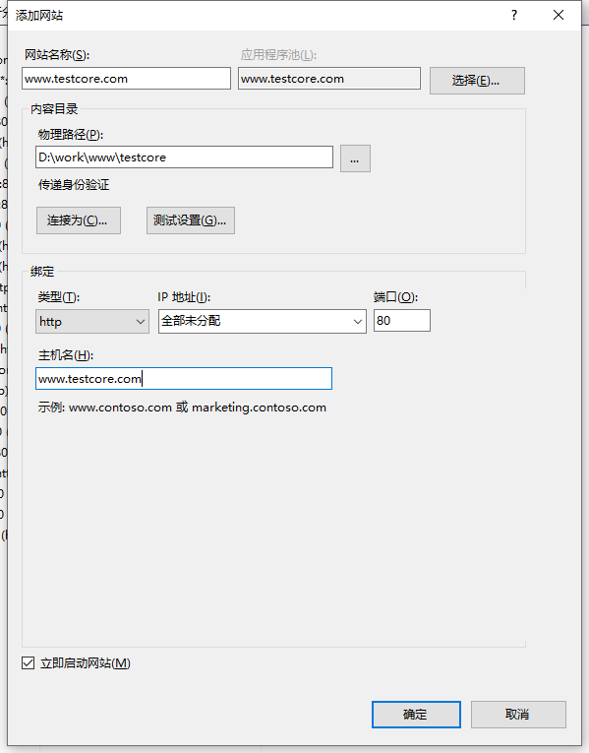This screenshot has height=753, width=589.
Task: Click the port field showing 80
Action: tap(402, 320)
